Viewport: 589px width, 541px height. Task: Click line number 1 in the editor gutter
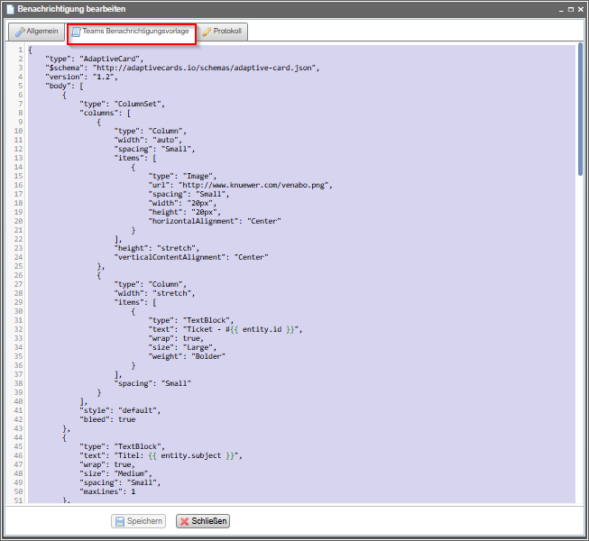coord(19,50)
